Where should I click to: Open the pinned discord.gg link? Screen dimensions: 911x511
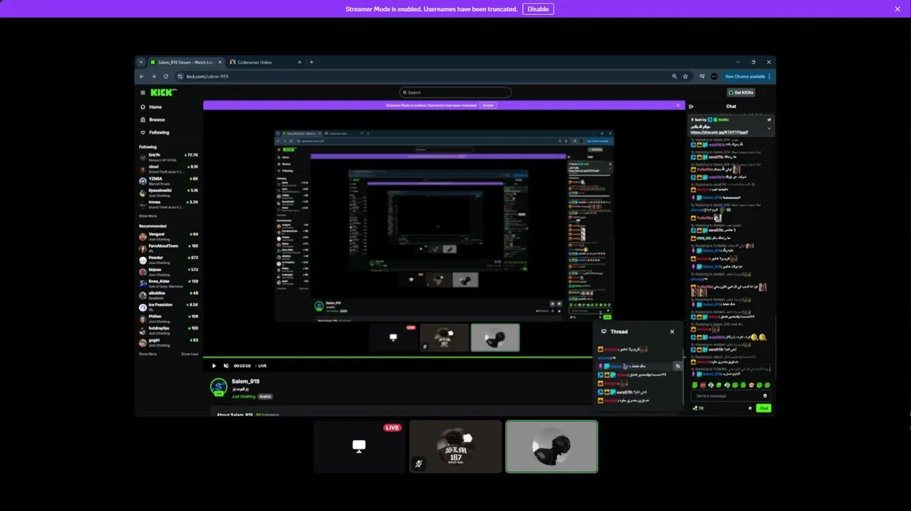pyautogui.click(x=719, y=132)
